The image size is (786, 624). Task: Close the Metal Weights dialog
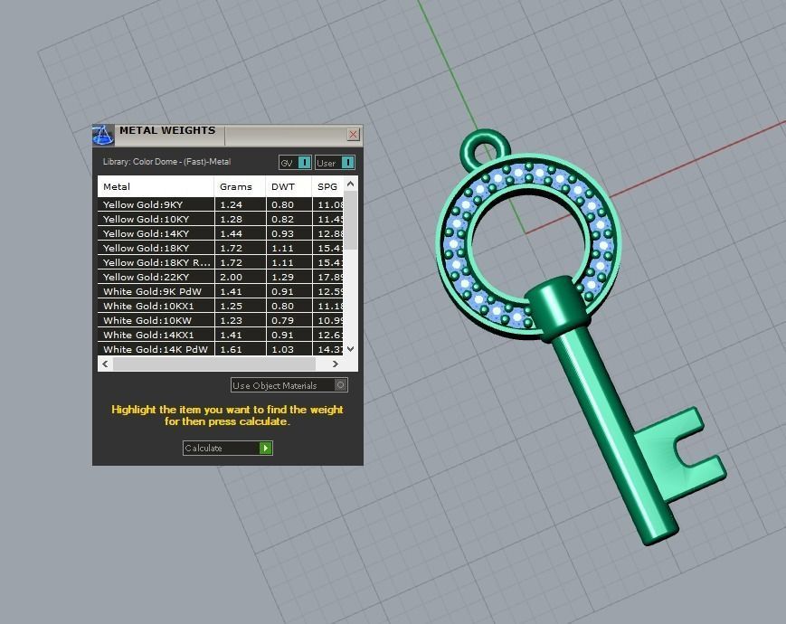(353, 135)
